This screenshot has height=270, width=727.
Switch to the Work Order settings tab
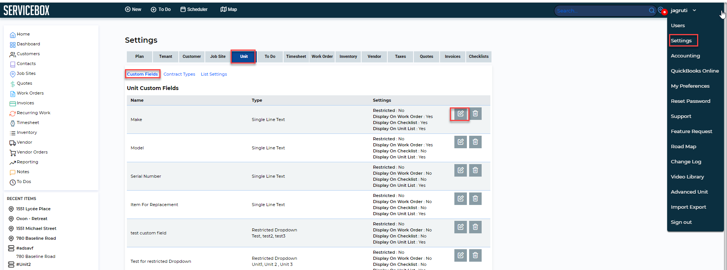[322, 57]
